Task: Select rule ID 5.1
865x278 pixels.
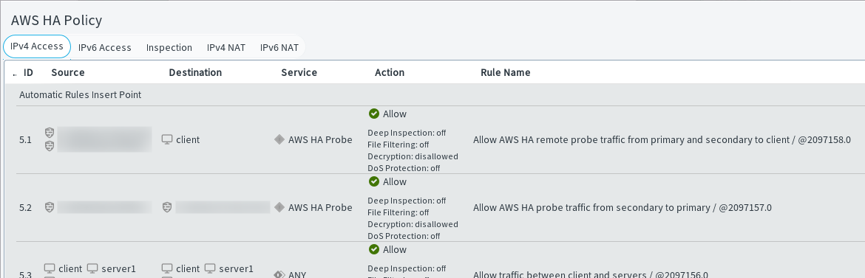Action: (25, 140)
